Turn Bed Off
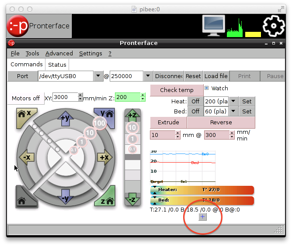 pos(195,111)
